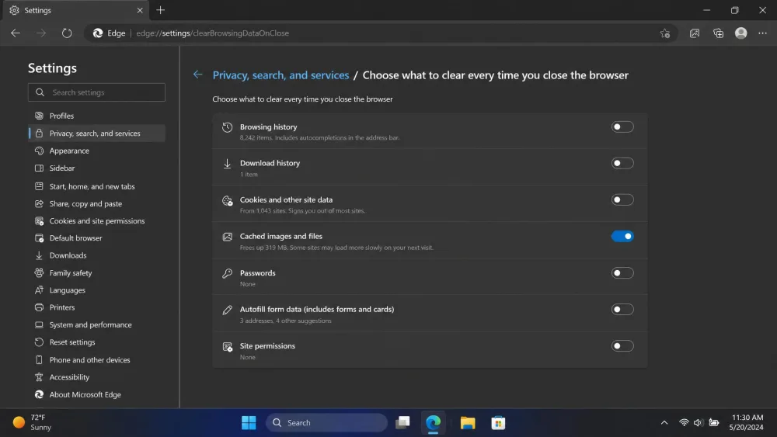
Task: Click the Browsing history row title
Action: pyautogui.click(x=269, y=127)
